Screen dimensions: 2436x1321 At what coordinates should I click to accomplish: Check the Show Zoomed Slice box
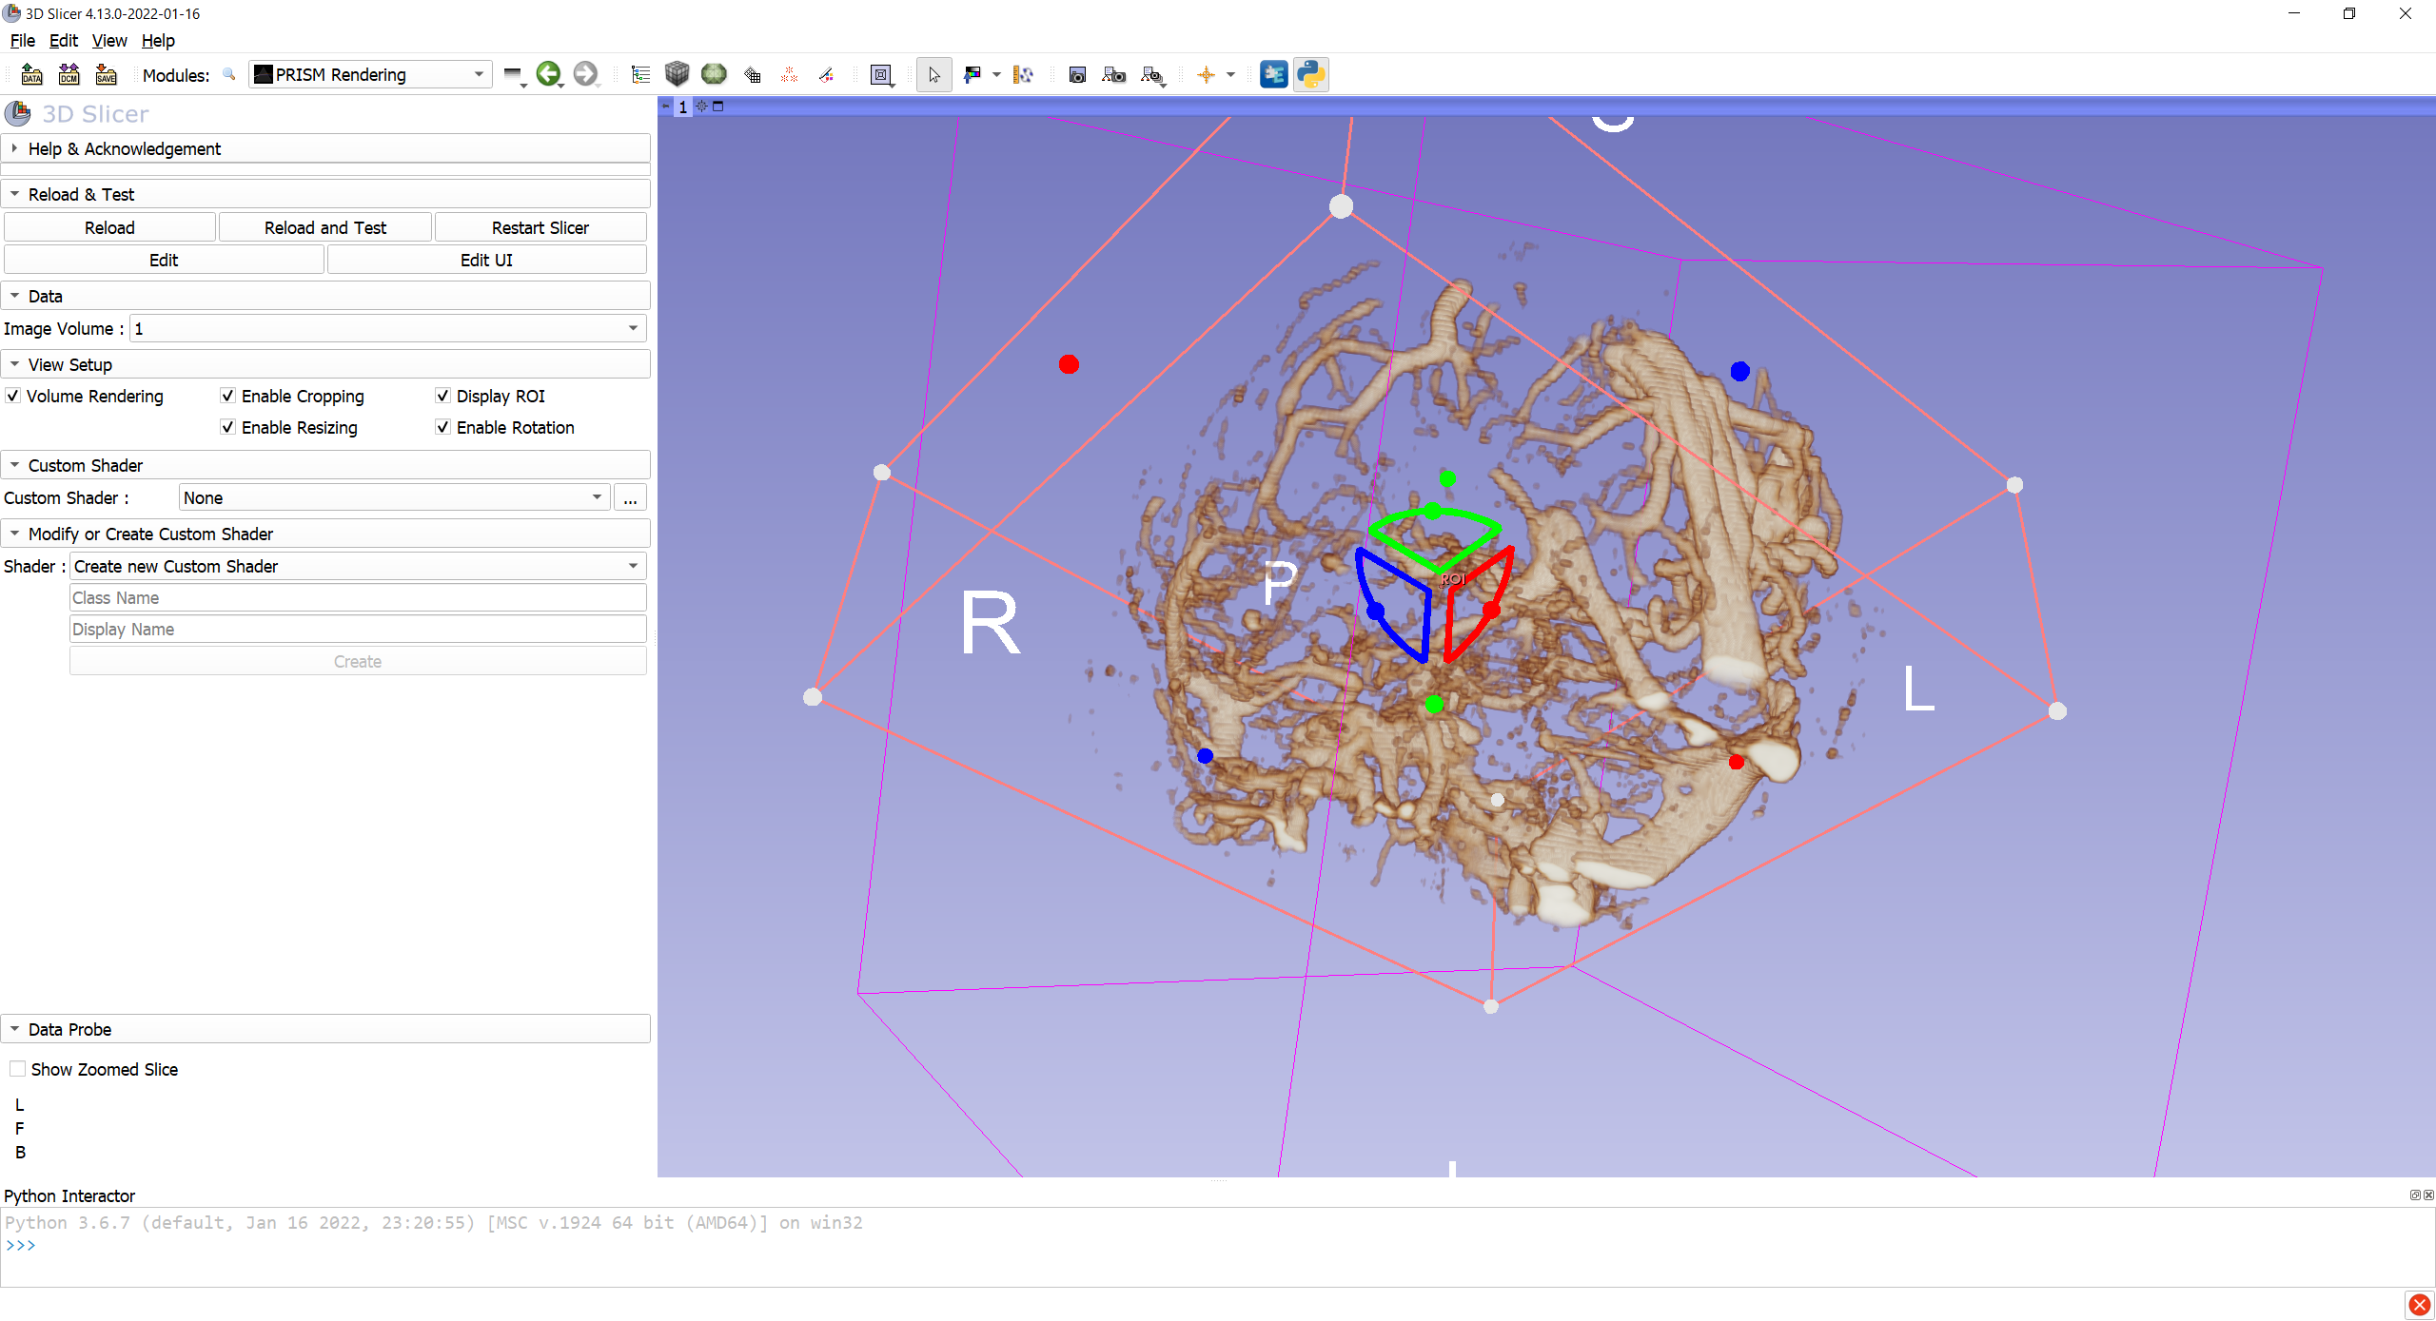pos(17,1069)
